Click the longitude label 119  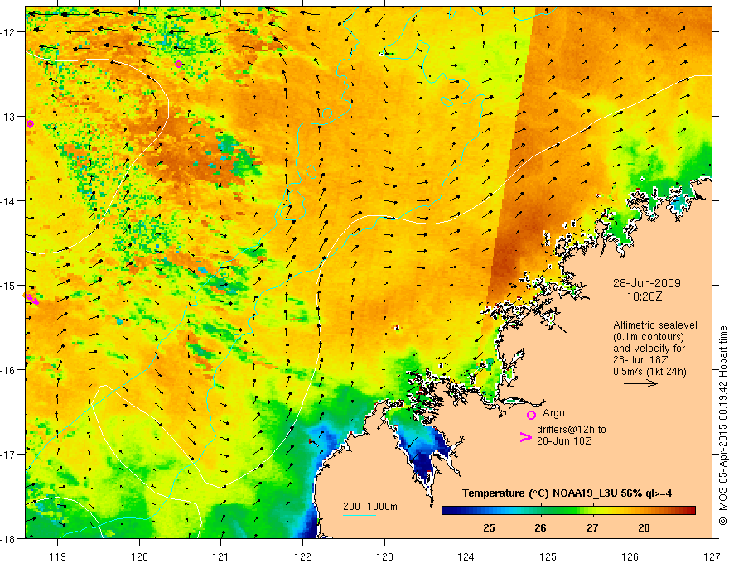click(58, 556)
